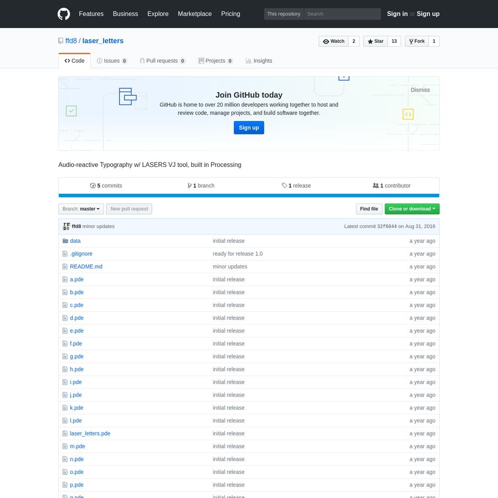Click the file icon beside n.pde
This screenshot has height=498, width=498.
coord(65,459)
